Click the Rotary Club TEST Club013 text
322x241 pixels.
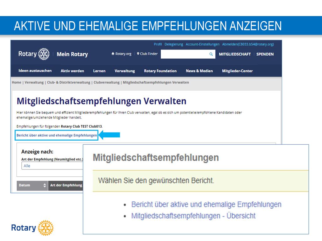tap(81, 126)
